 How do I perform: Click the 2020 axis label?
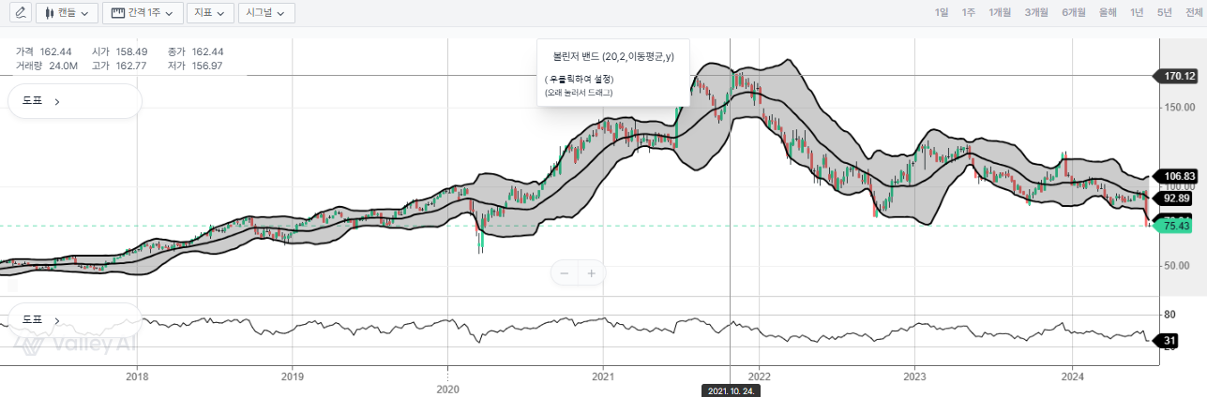click(448, 389)
